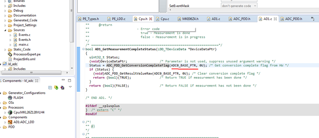The height and width of the screenshot is (138, 319).
Task: Fold the AD1_GetMeasurementCompleteStatus function
Action: [83, 49]
